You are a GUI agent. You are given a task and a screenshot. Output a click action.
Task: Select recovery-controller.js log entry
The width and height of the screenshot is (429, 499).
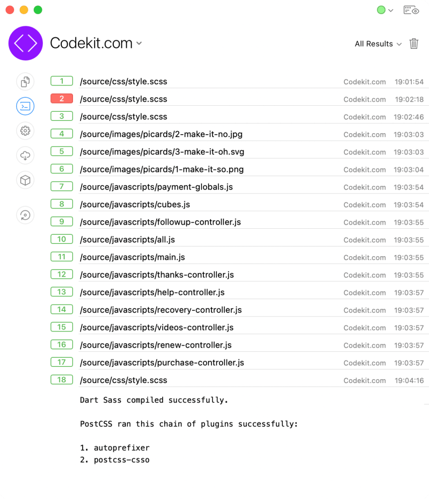coord(254,309)
